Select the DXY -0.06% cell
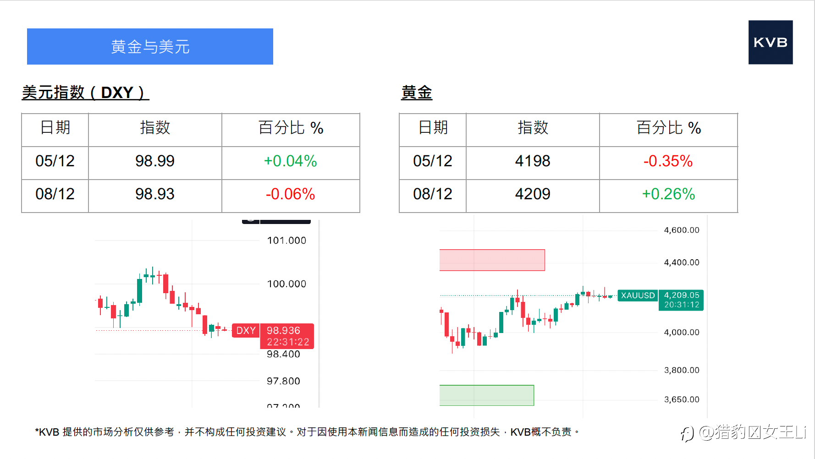Image resolution: width=815 pixels, height=459 pixels. [x=290, y=194]
